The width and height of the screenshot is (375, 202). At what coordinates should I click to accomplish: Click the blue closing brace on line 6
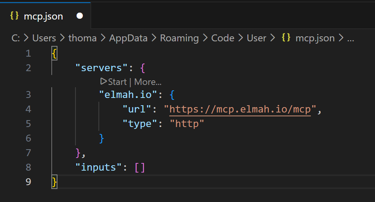click(x=102, y=138)
